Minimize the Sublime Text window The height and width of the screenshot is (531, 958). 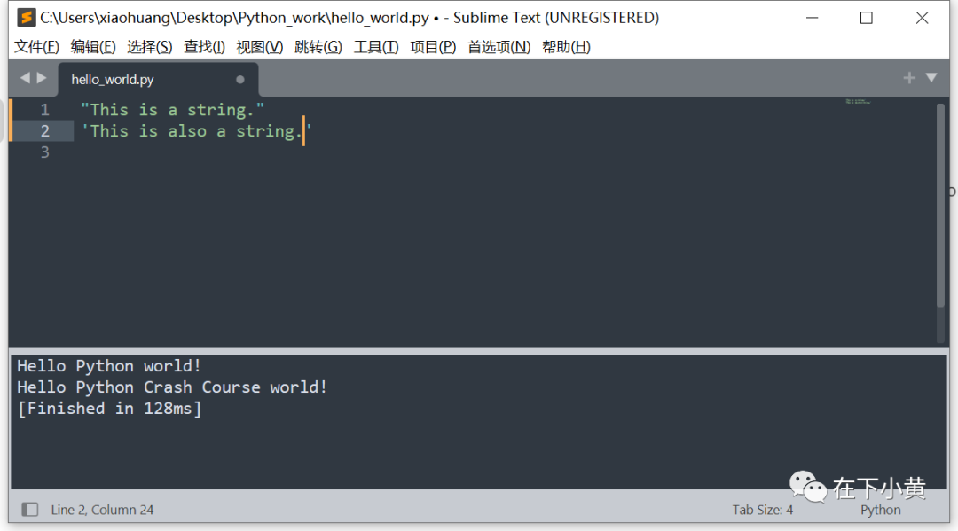pos(812,18)
